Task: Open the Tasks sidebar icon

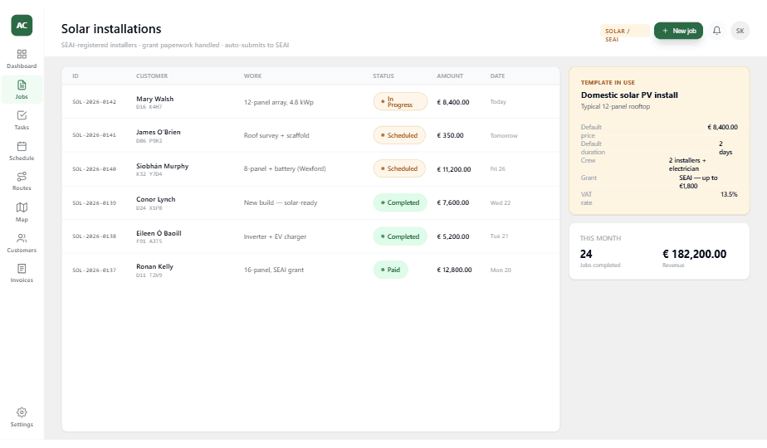Action: coord(22,115)
